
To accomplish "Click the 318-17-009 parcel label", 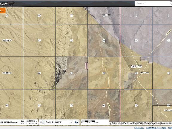I will click(145, 73).
